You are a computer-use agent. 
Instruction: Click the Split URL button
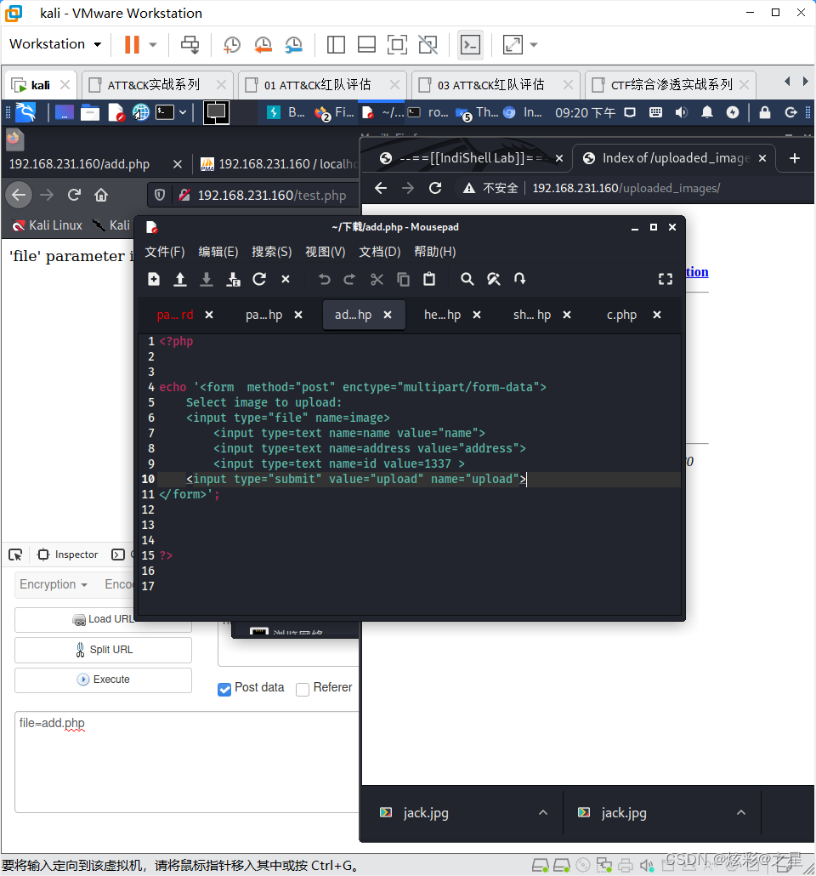(x=104, y=650)
